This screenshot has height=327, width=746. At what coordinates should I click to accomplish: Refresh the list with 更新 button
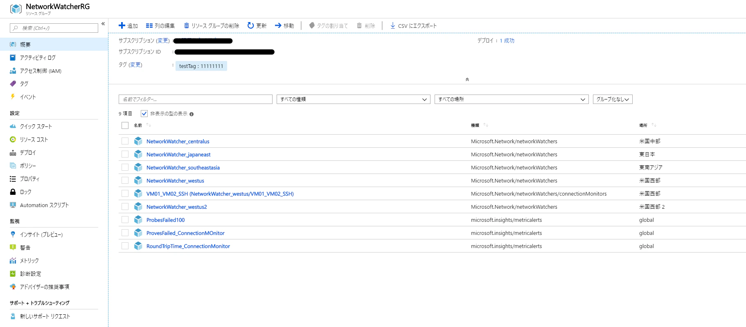point(257,26)
